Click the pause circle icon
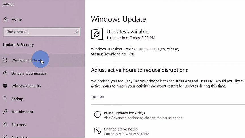 pyautogui.click(x=97, y=114)
